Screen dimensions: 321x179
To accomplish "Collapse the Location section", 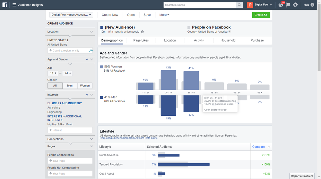I will tap(91, 32).
